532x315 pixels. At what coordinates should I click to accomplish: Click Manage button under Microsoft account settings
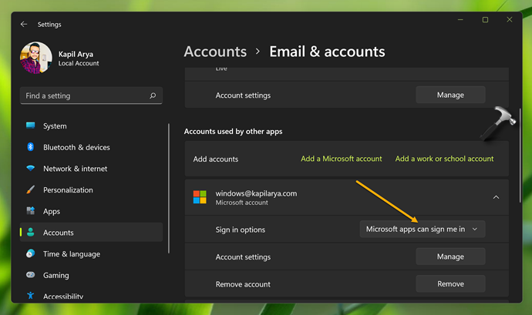point(450,257)
